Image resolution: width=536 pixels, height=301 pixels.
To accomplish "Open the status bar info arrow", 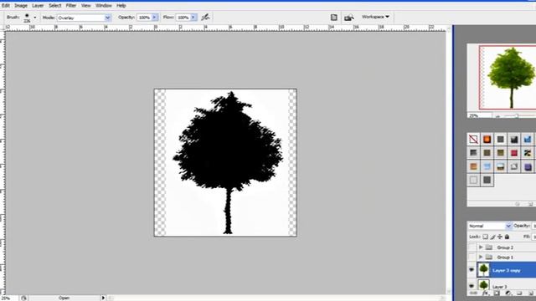I will pos(103,298).
